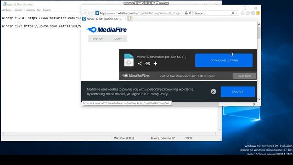The height and width of the screenshot is (165, 293).
Task: Open the Ver menu in Bloc de notas
Action: click(38, 10)
